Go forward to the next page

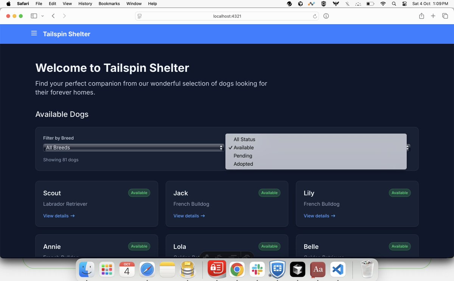[x=64, y=16]
